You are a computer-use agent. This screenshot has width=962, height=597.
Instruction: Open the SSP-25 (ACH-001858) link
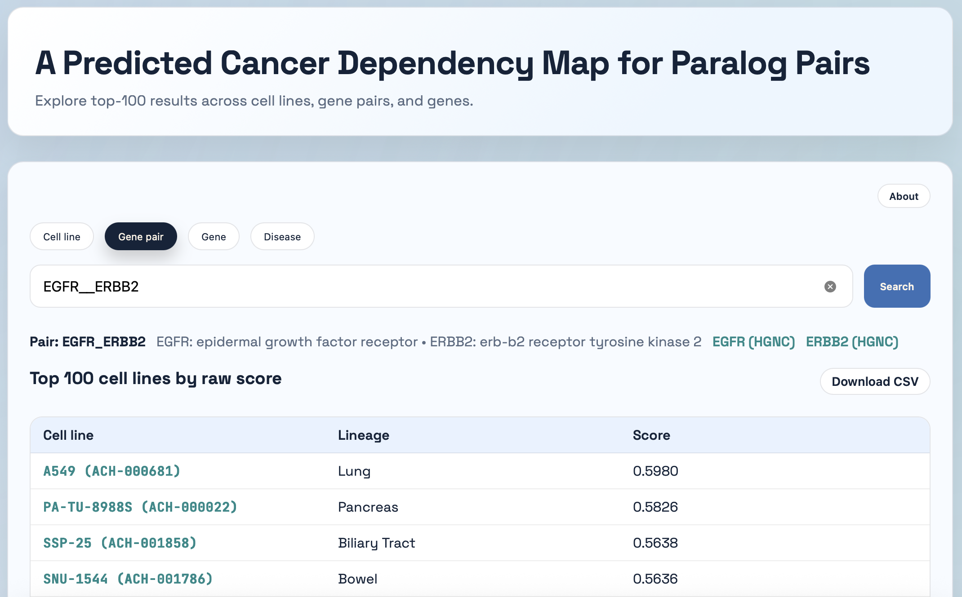[120, 543]
